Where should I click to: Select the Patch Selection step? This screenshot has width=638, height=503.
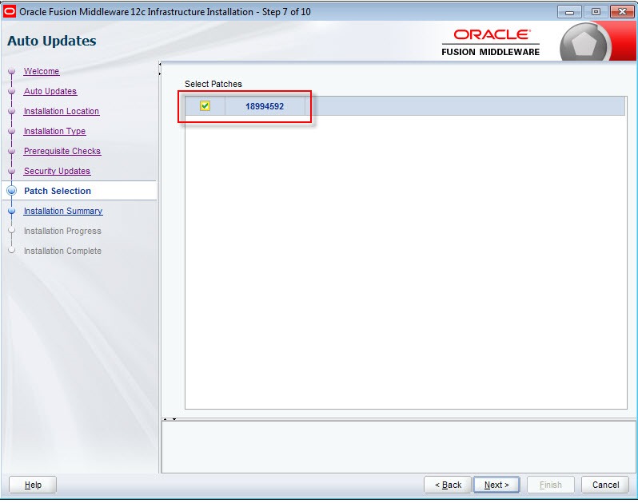click(58, 191)
